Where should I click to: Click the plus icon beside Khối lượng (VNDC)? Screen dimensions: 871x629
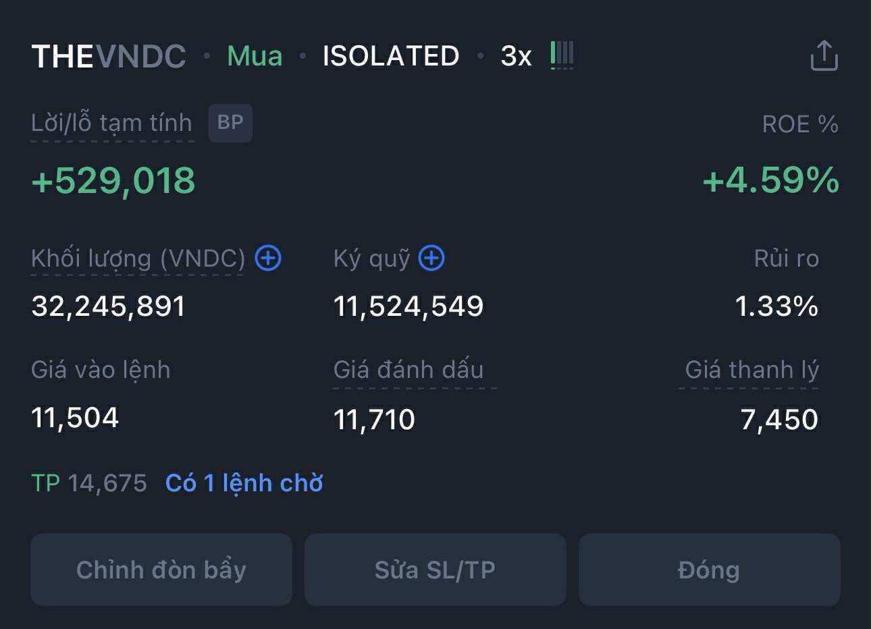pos(268,258)
